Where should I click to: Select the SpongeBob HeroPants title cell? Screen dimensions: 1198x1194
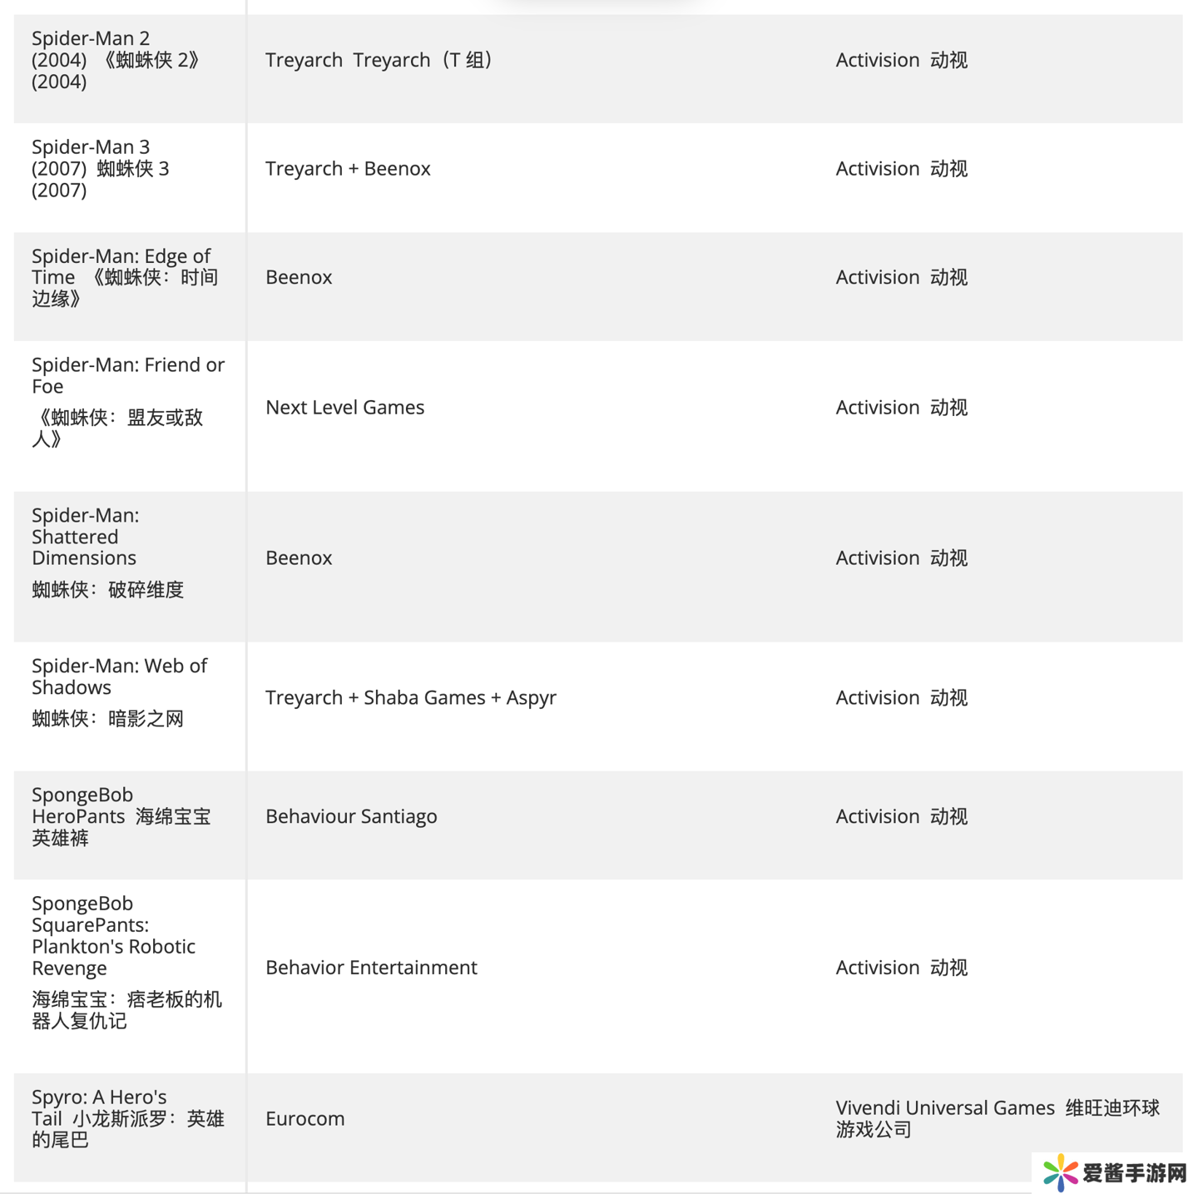[121, 816]
